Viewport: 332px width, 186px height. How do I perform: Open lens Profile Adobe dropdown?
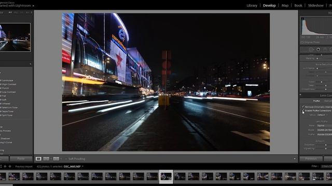click(324, 134)
